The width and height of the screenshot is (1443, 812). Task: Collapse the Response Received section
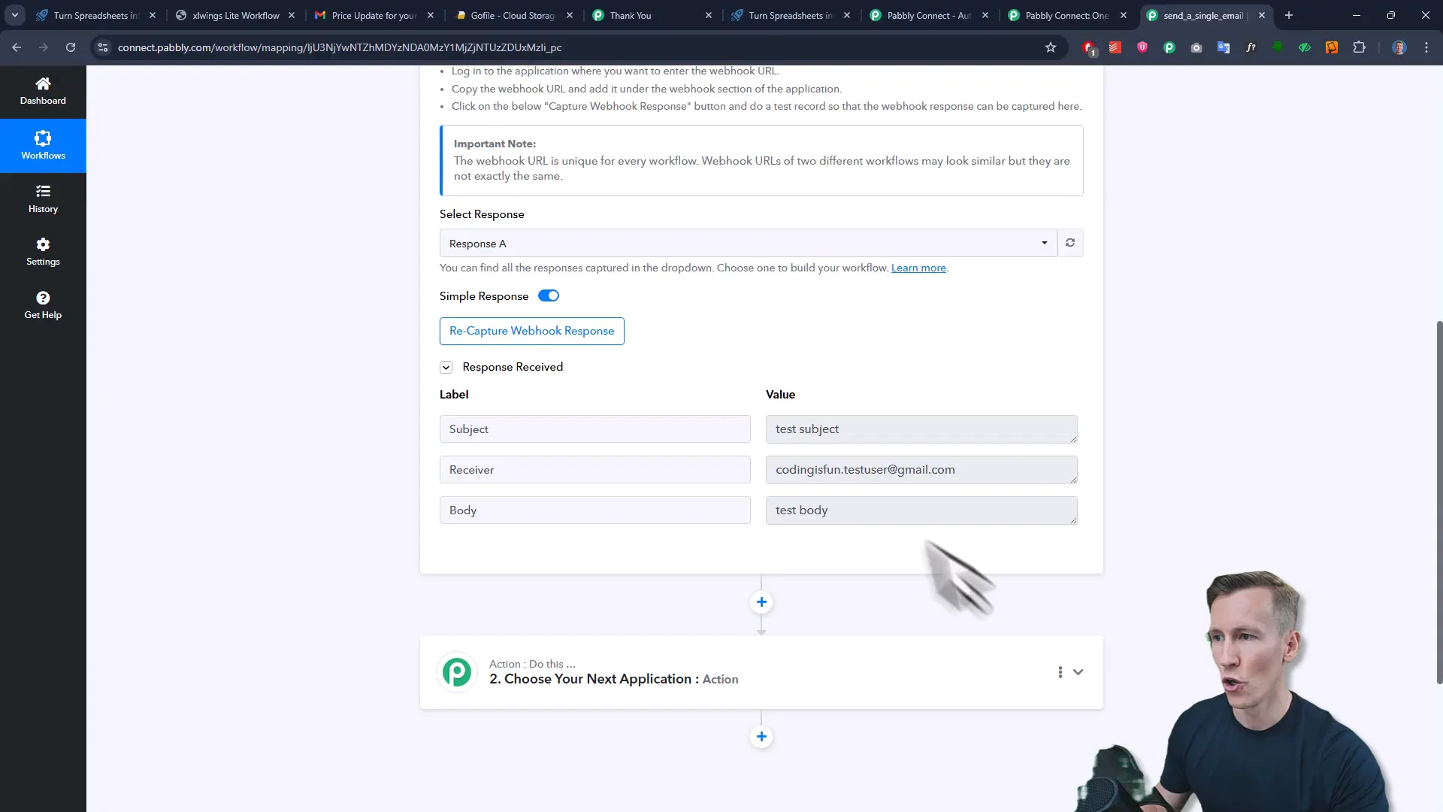coord(446,367)
